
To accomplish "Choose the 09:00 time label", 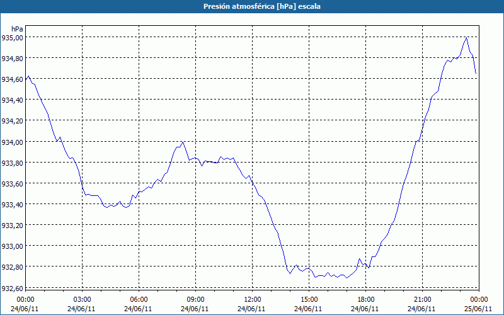I will [x=195, y=300].
